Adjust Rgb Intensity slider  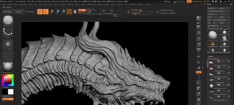coord(90,13)
